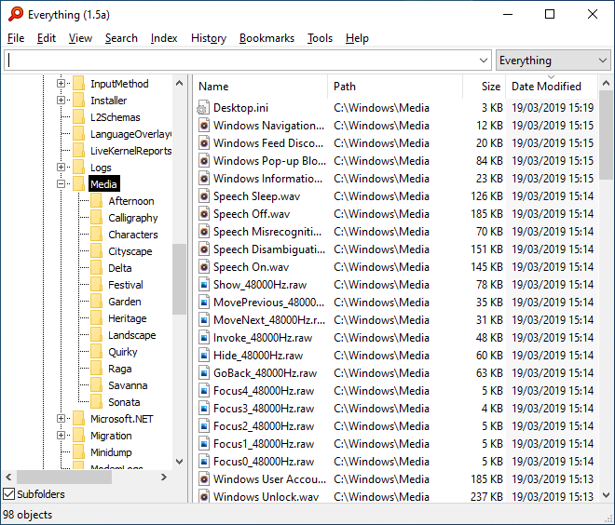Sort results by Name column header
Image resolution: width=615 pixels, height=525 pixels.
pos(260,87)
